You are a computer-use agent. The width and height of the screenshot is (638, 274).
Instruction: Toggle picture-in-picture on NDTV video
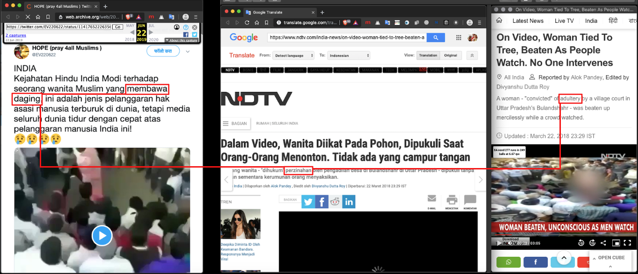(x=616, y=243)
